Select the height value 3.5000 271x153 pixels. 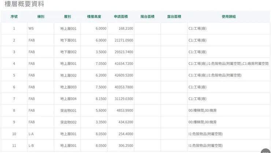101,52
